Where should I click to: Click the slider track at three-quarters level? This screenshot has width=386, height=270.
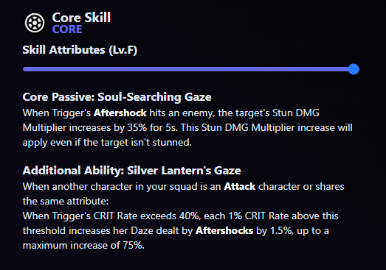(x=272, y=69)
